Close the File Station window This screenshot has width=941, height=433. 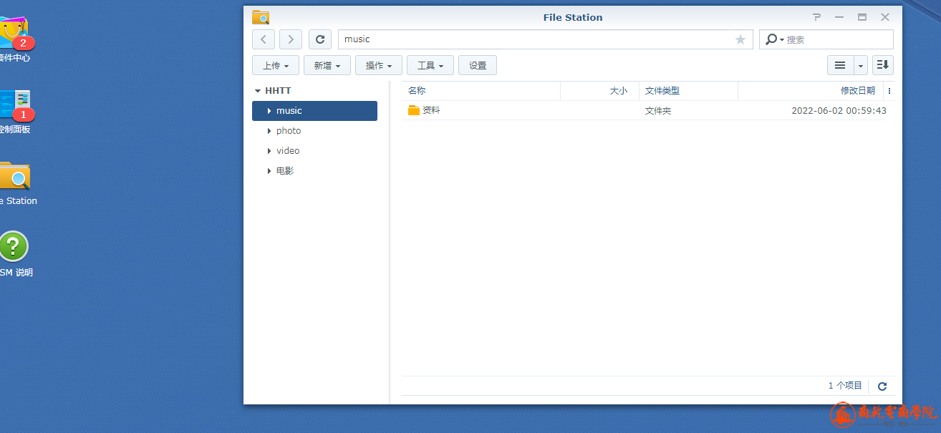[885, 17]
